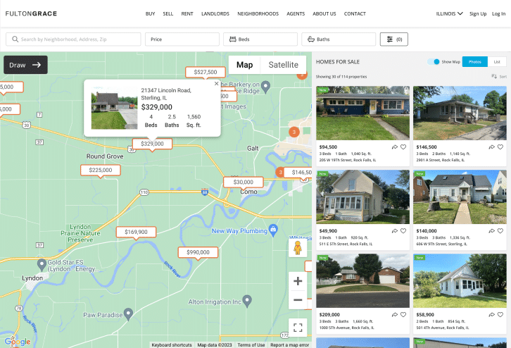The height and width of the screenshot is (348, 511).
Task: Open the Beds dropdown
Action: pos(260,39)
